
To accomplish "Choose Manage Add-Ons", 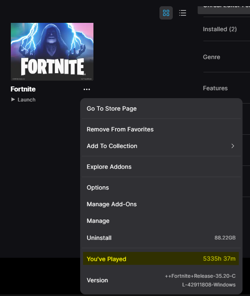I will coord(161,204).
